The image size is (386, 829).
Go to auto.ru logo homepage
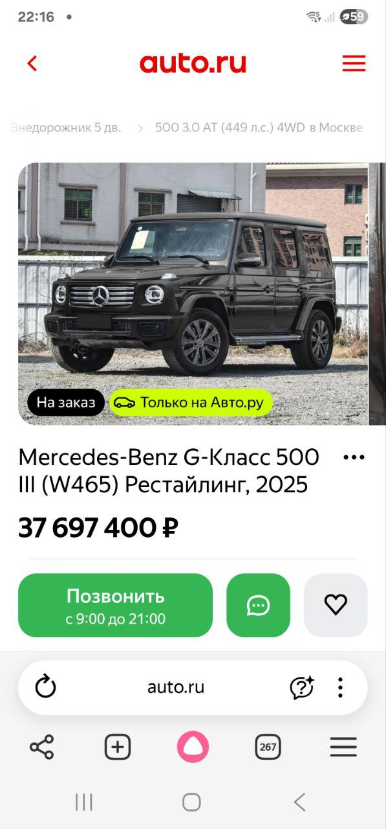pos(193,63)
